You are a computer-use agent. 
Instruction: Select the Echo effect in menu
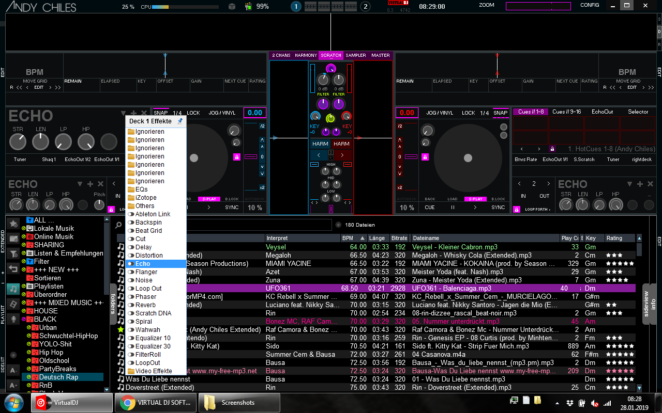[x=156, y=264]
